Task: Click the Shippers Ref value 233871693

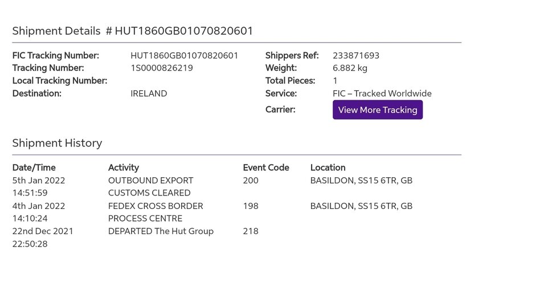Action: (356, 56)
